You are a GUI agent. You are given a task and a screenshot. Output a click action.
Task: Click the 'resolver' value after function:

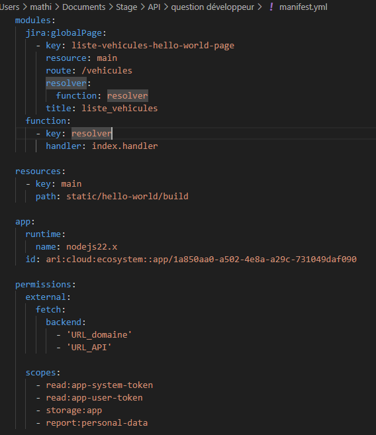[x=128, y=96]
